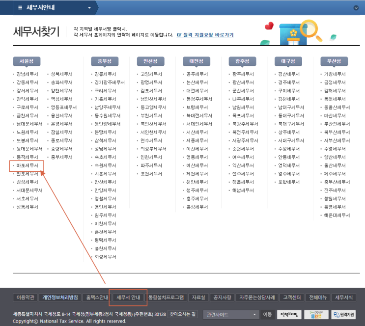Open 마포세무서 contact page

tap(27, 165)
